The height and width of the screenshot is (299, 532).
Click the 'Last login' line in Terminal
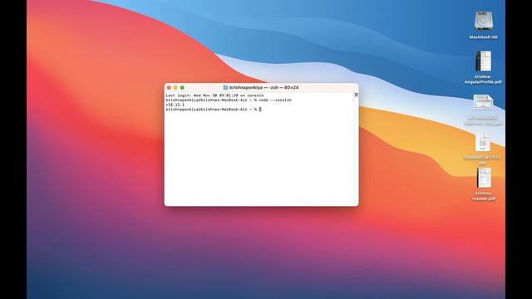pyautogui.click(x=214, y=96)
